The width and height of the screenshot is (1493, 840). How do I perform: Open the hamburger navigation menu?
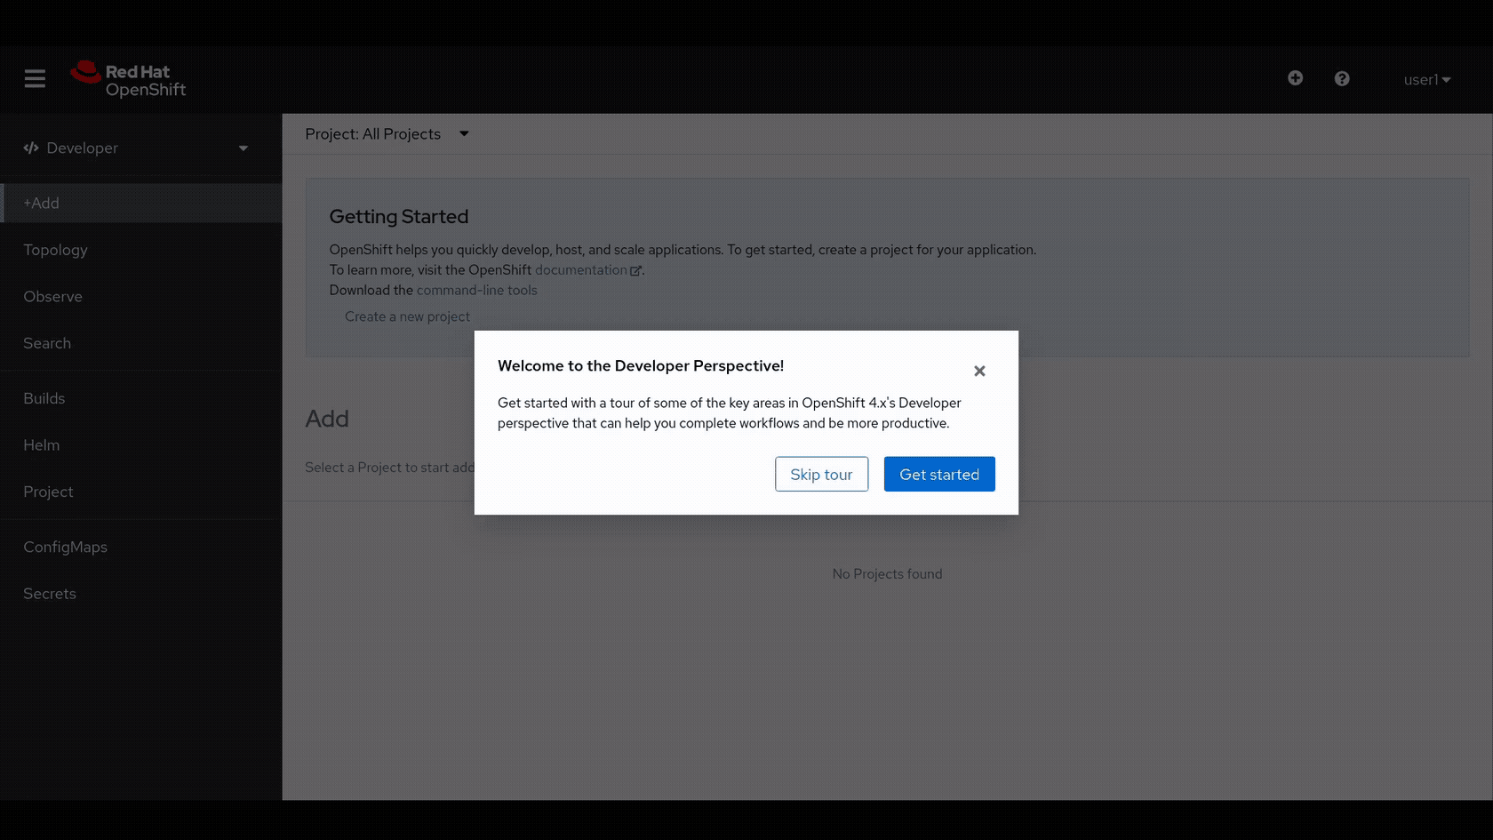35,79
